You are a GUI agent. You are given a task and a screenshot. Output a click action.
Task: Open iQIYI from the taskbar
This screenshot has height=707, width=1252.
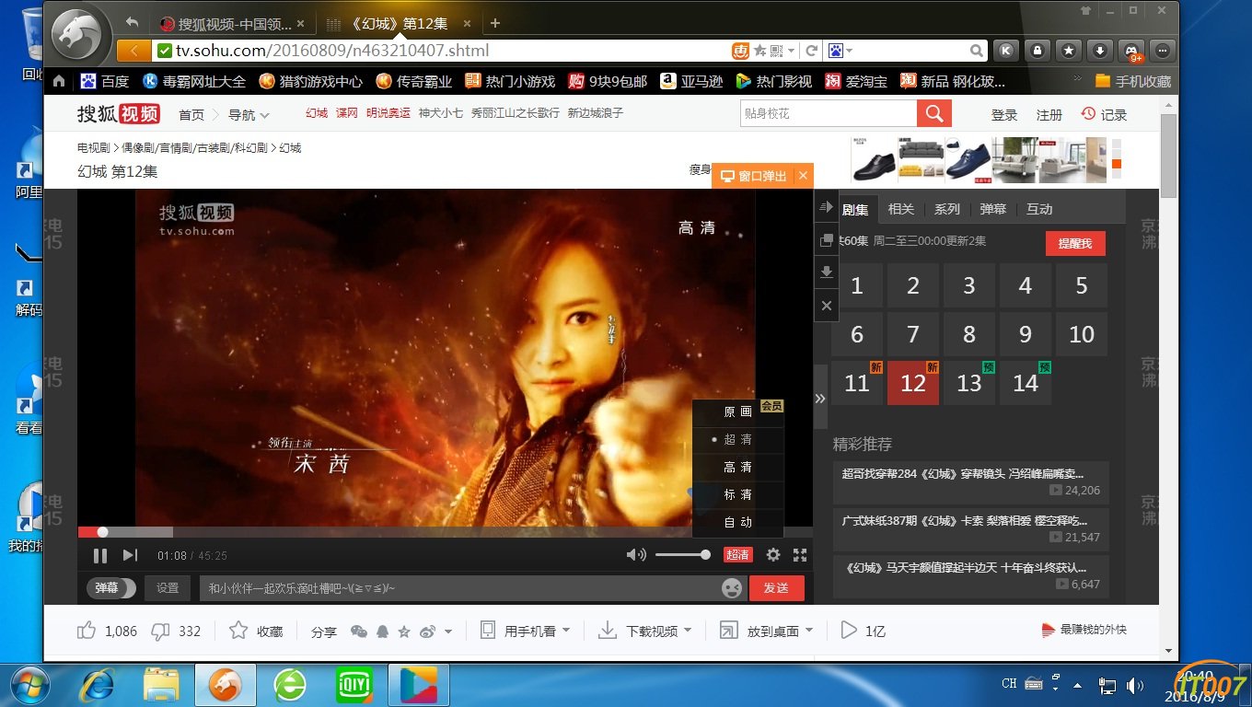coord(354,685)
